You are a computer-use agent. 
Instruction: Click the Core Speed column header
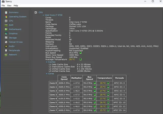(x=64, y=78)
